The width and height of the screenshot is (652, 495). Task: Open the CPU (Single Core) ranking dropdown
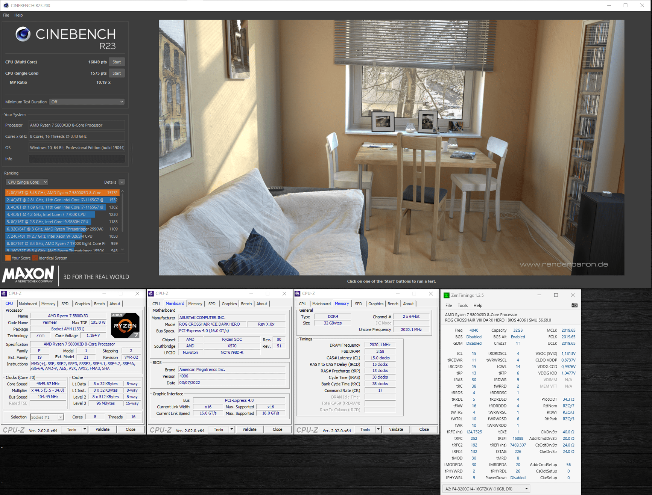coord(27,182)
